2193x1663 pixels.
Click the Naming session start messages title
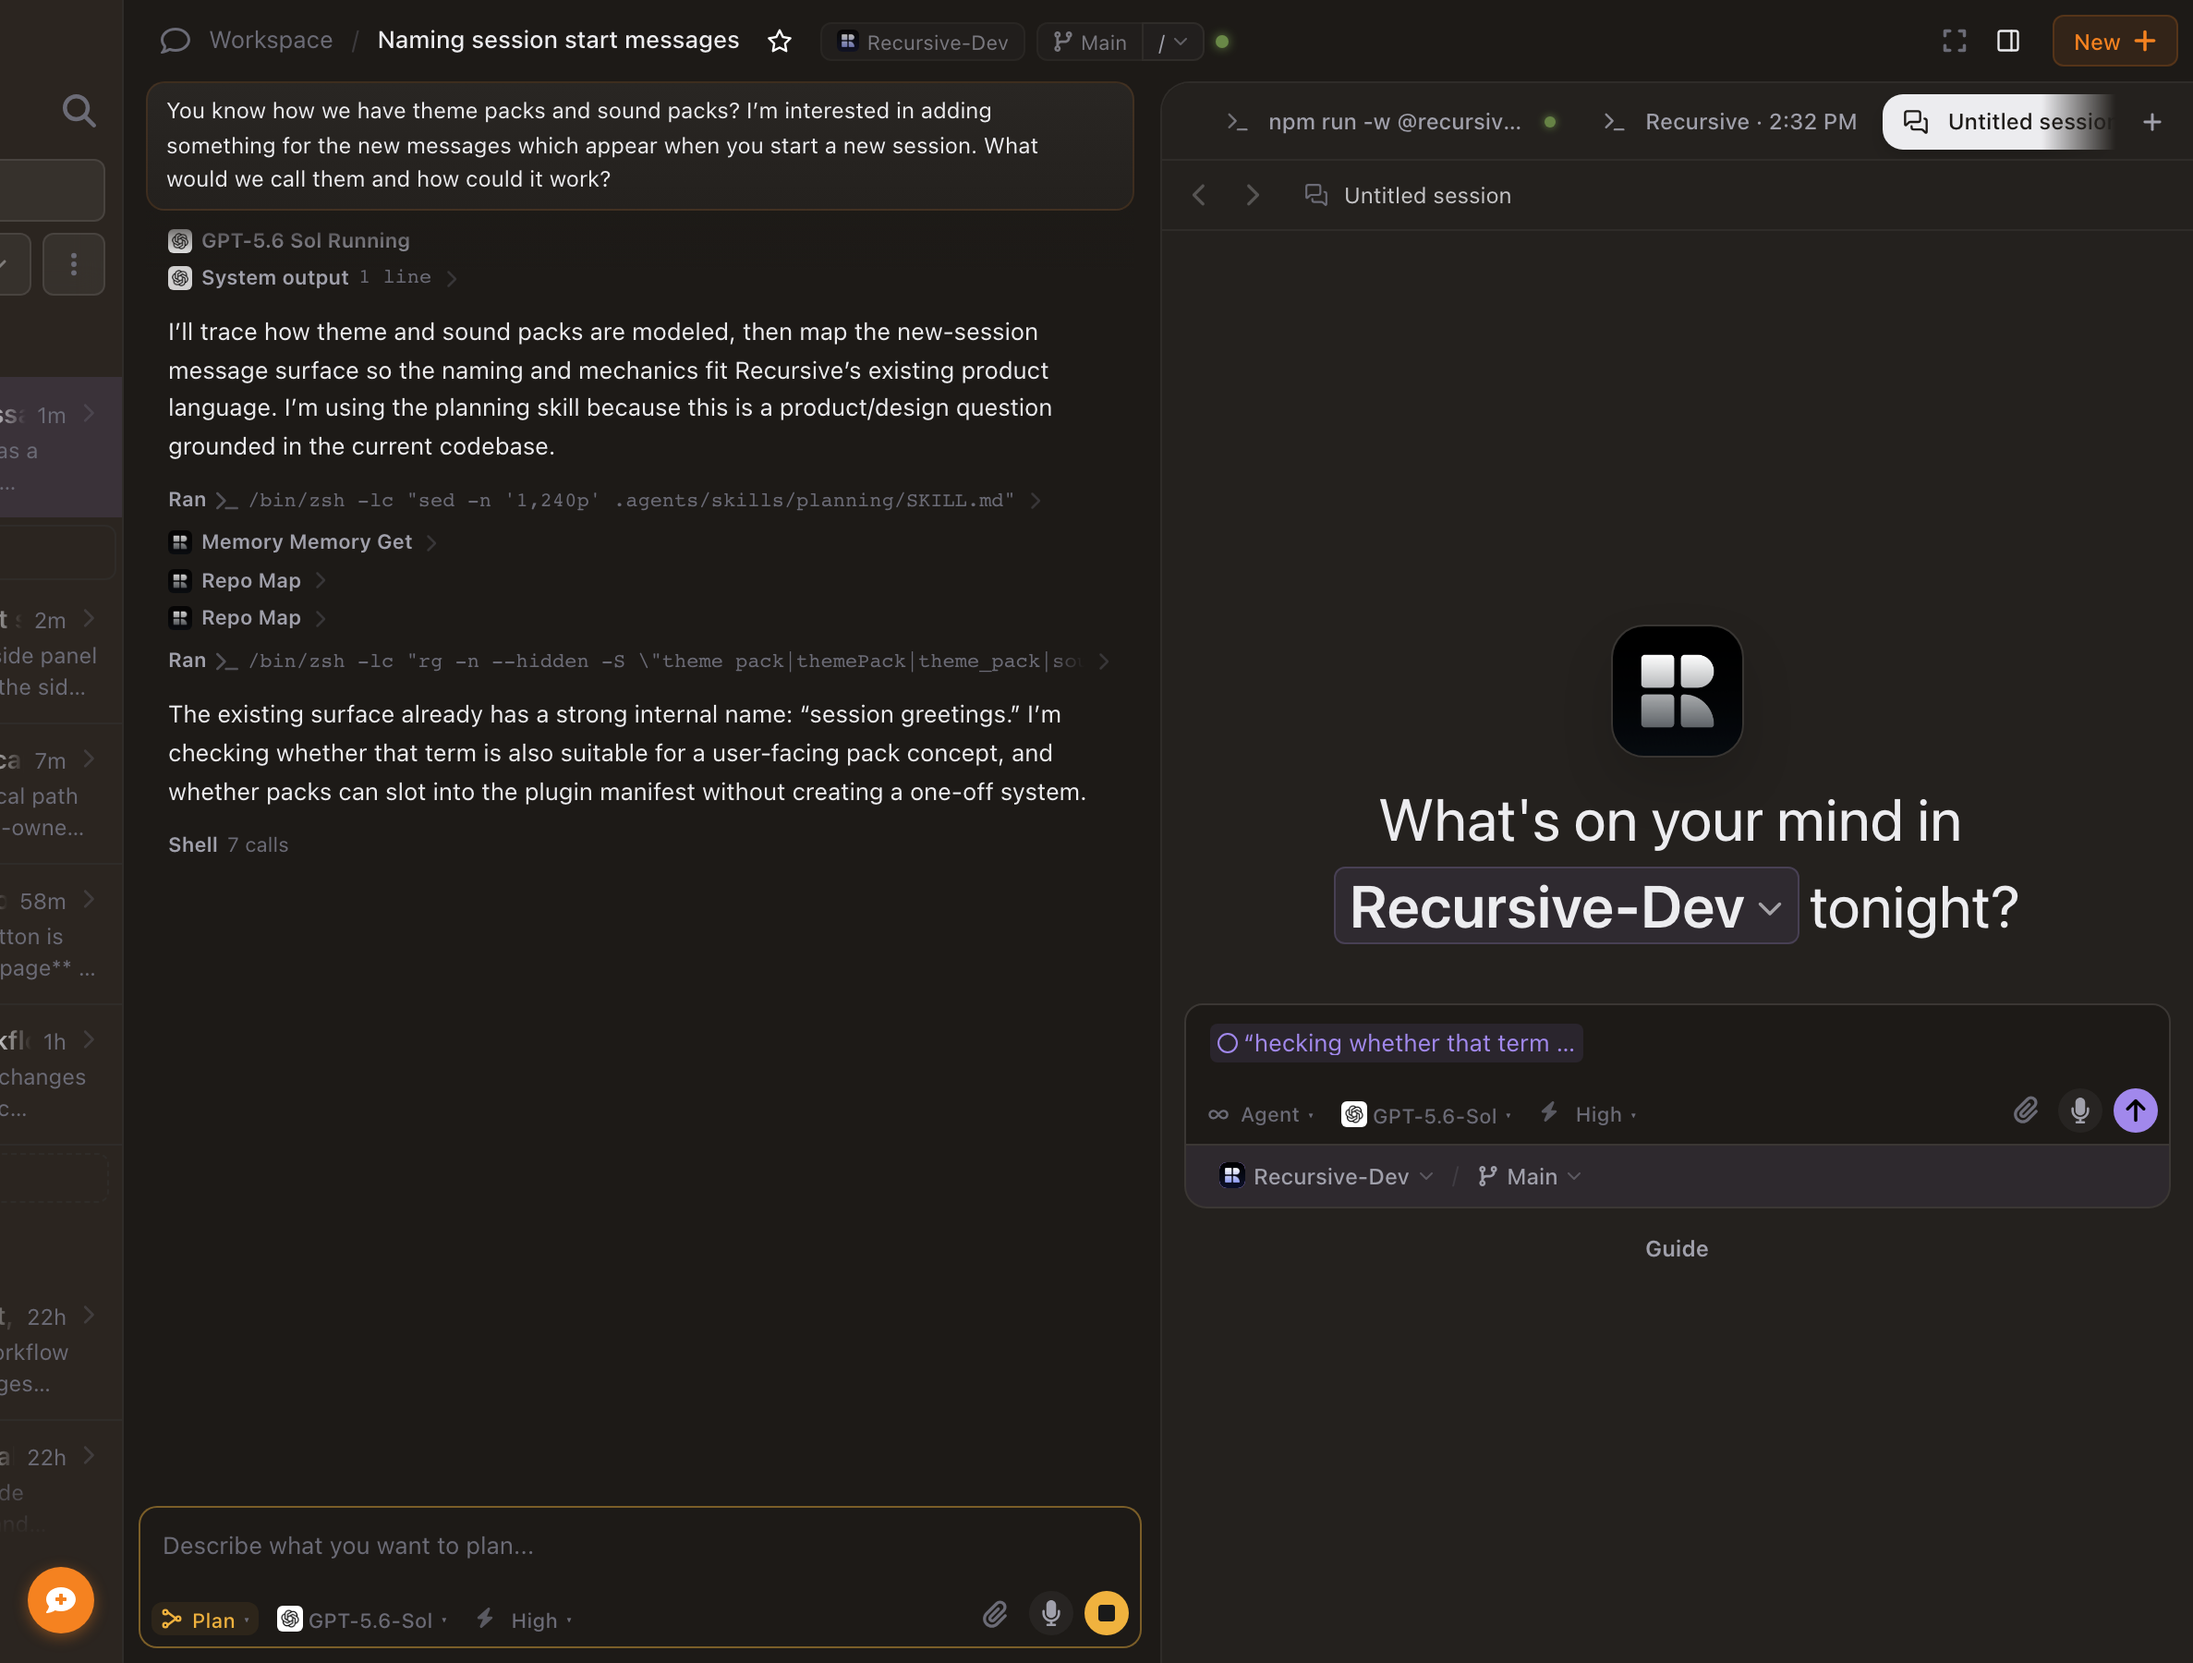coord(558,40)
